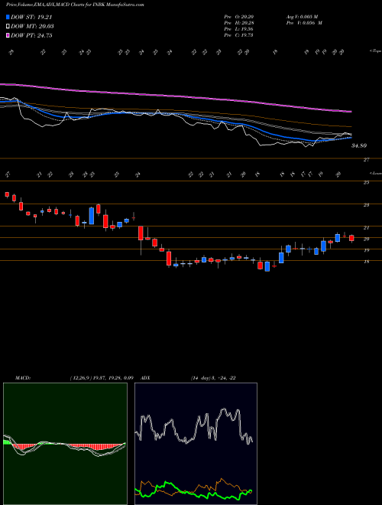Screen dimensions: 382x505
Task: Click the 27 axis label
Action: click(x=367, y=160)
